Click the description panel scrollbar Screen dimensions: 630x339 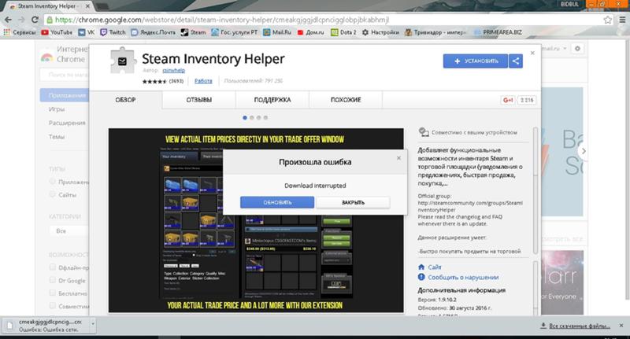point(535,190)
